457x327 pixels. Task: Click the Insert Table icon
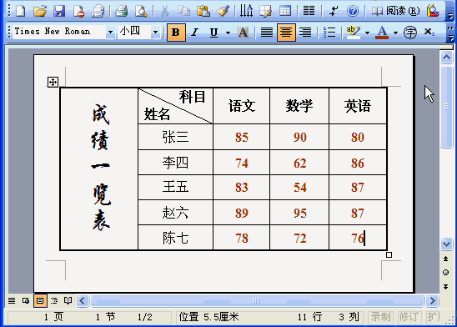(285, 12)
